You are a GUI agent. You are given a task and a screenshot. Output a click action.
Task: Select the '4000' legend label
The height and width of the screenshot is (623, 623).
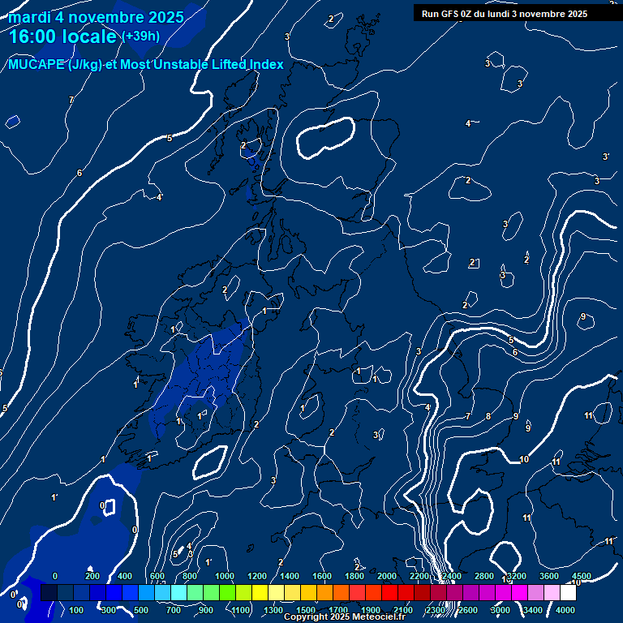[x=565, y=610]
